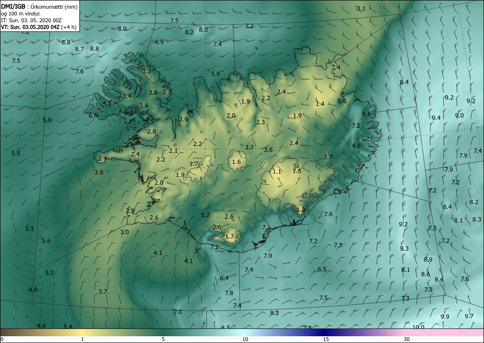Click the 'og 100 m vindur.' legend line
The height and width of the screenshot is (343, 484).
20,14
